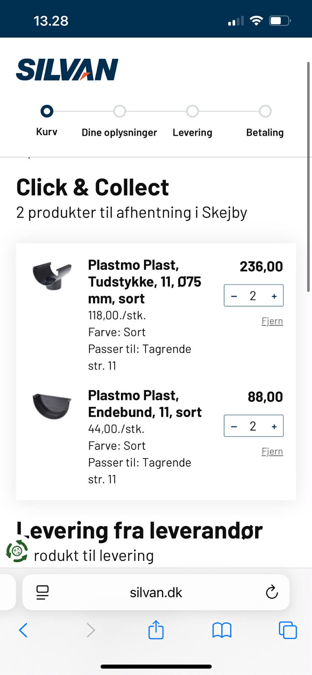Open Safari page format menu icon

click(x=43, y=592)
